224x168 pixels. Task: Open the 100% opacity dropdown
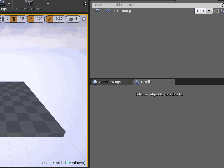coord(209,11)
